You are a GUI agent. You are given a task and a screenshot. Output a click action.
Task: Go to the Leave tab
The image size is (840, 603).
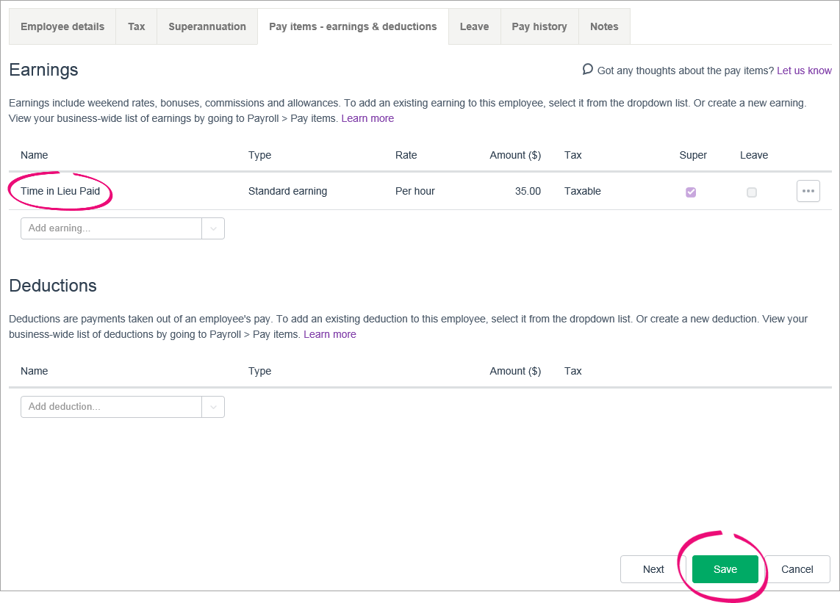[474, 26]
